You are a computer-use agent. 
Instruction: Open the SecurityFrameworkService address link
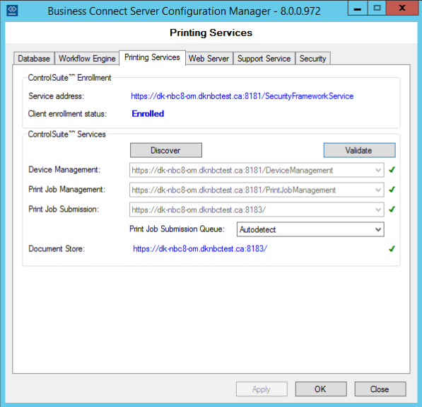[x=242, y=96]
